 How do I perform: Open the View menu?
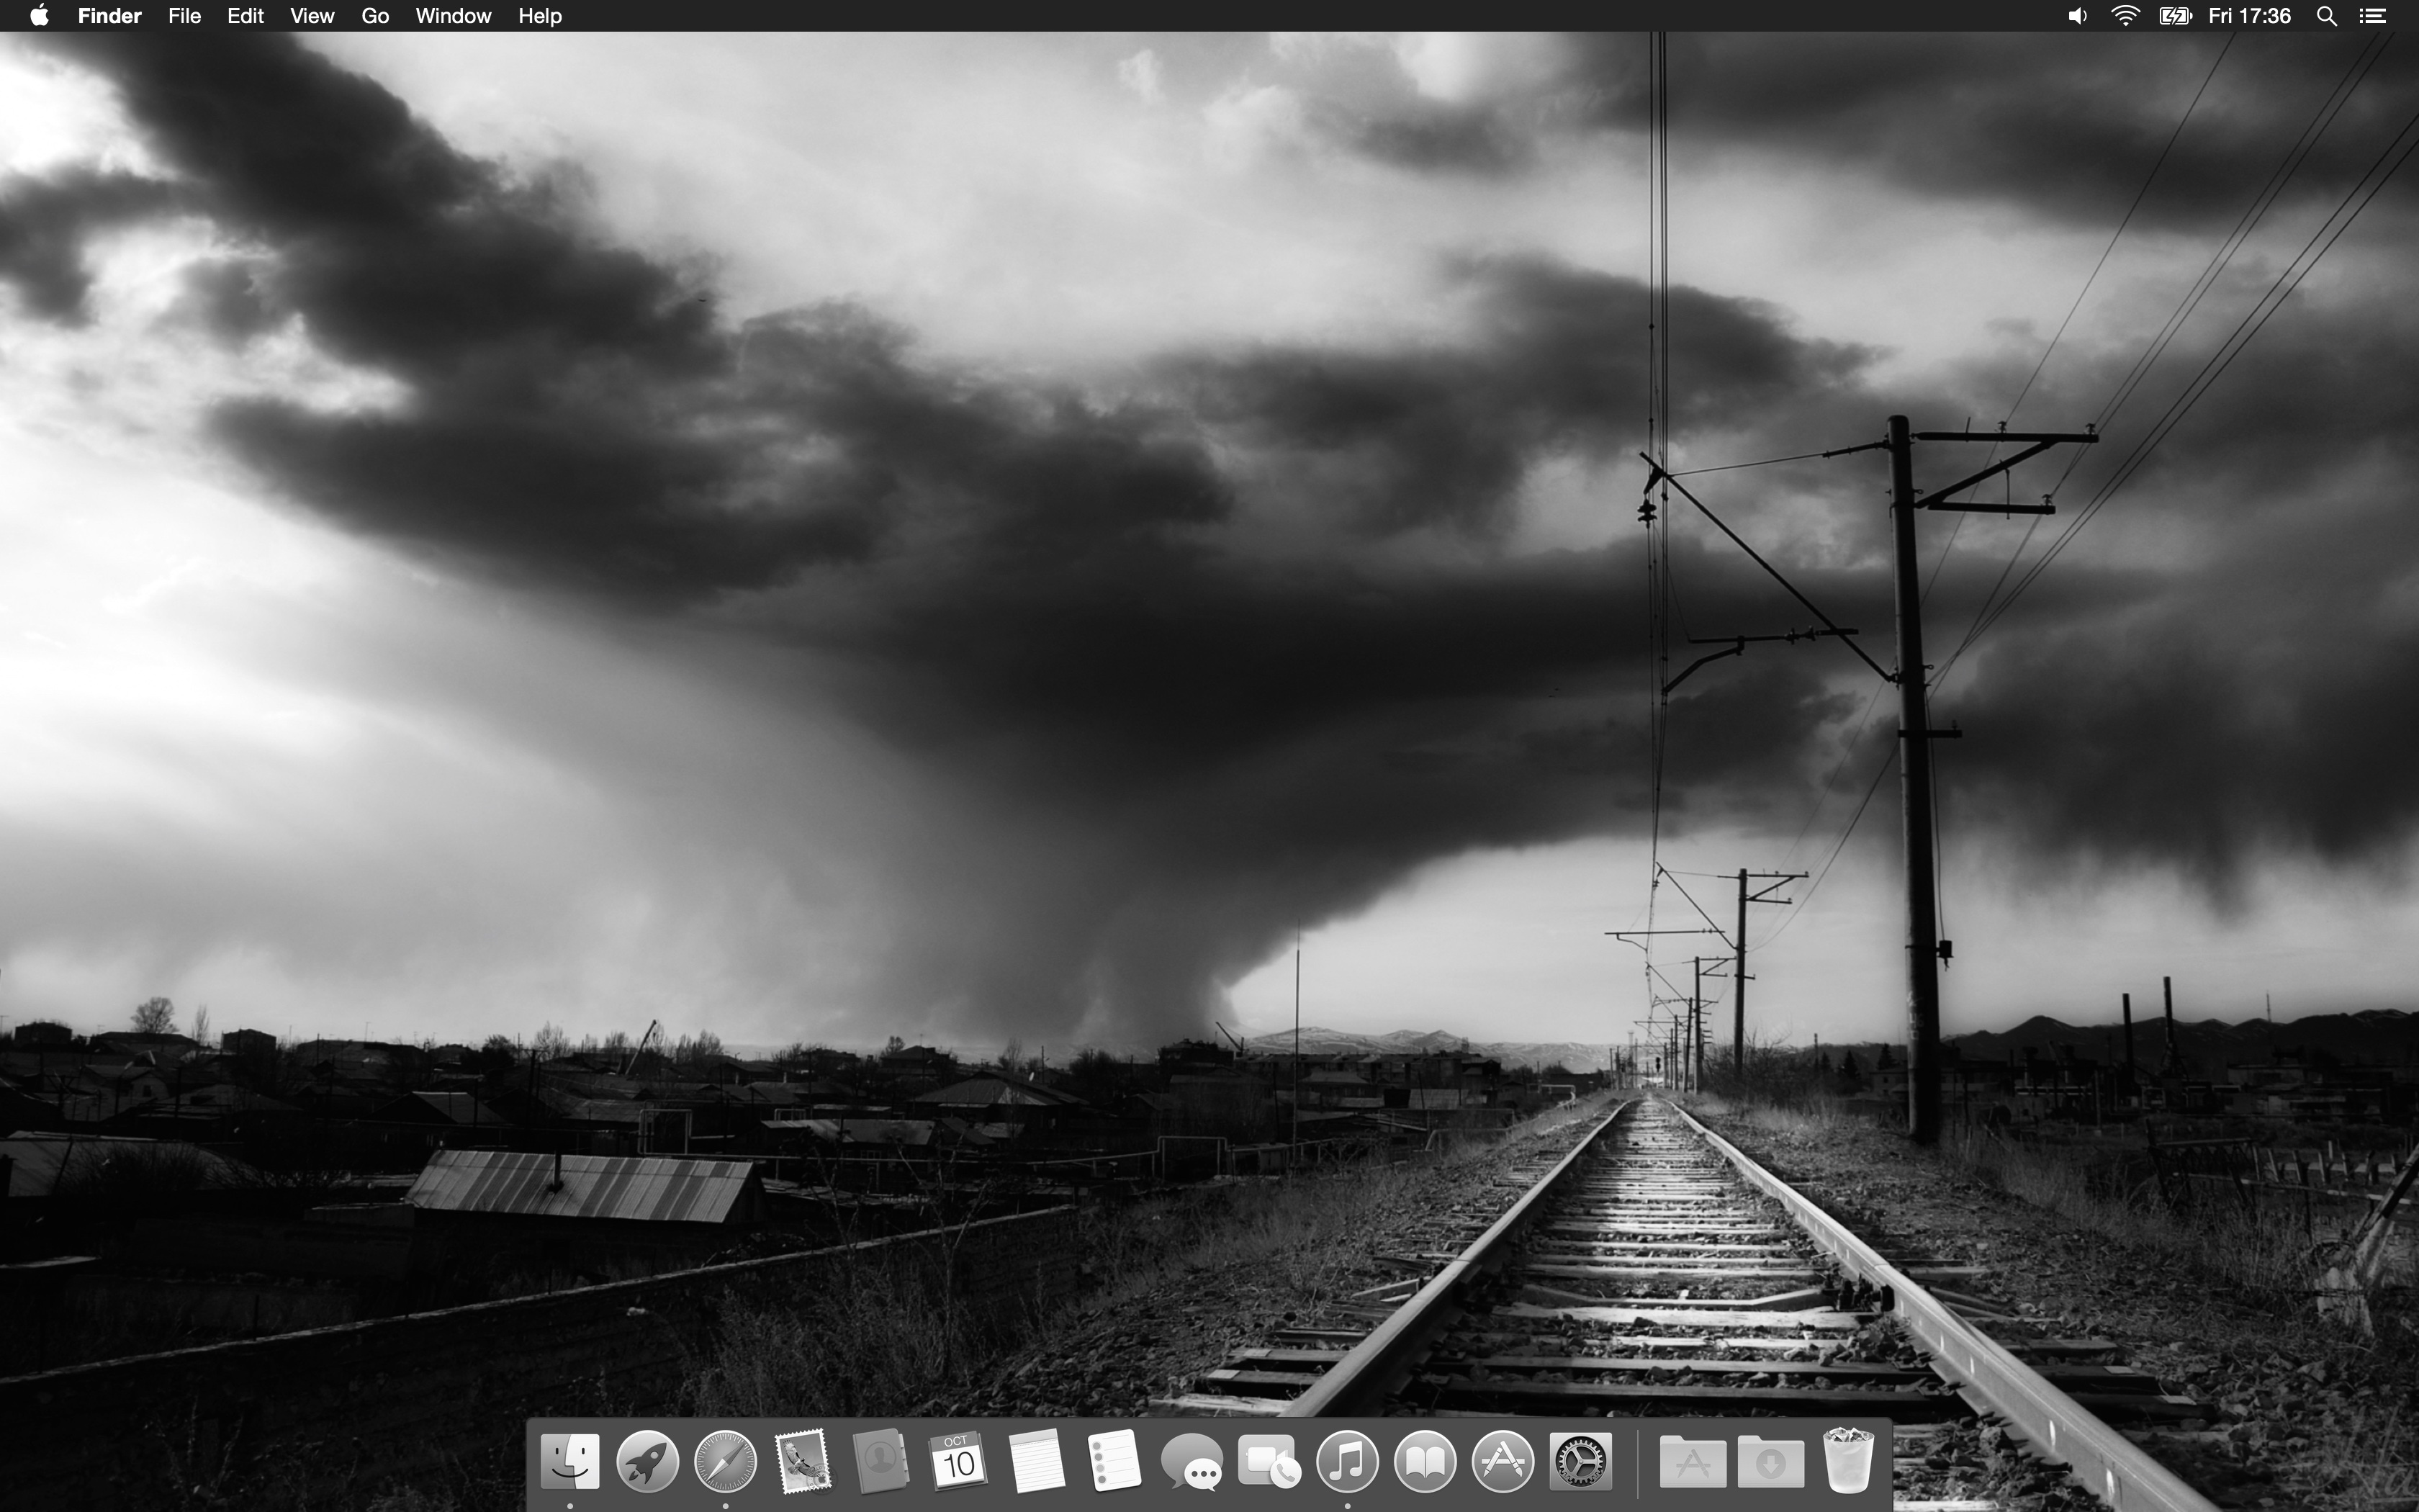click(312, 16)
